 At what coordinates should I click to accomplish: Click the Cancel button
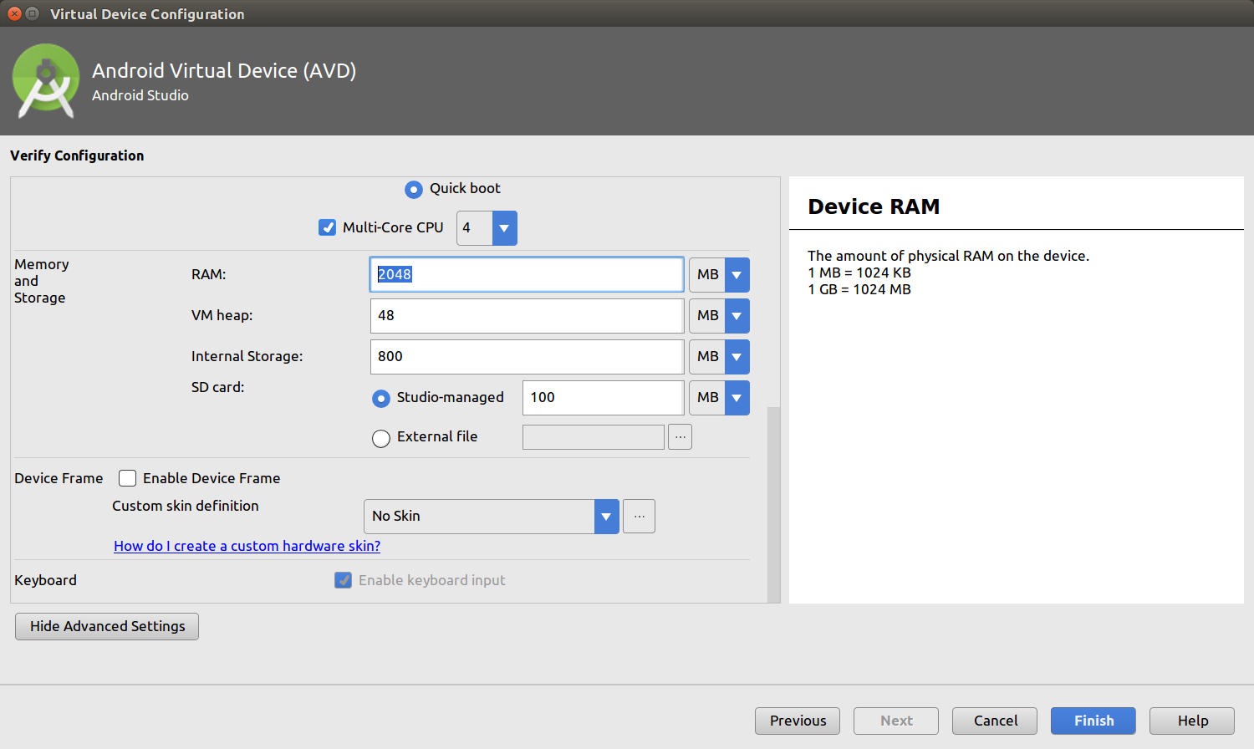coord(995,721)
